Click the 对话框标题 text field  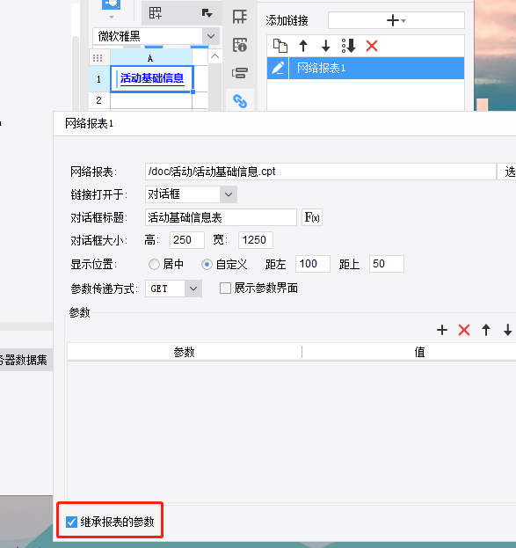pos(221,217)
